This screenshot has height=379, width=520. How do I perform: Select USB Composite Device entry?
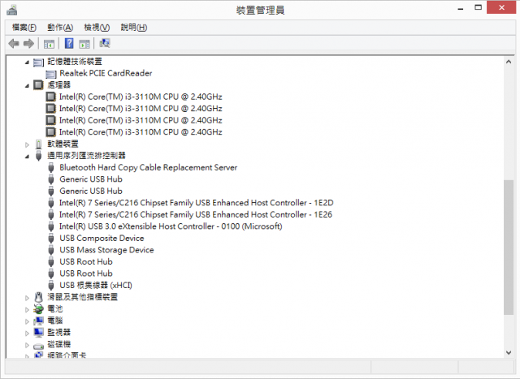[x=102, y=239]
